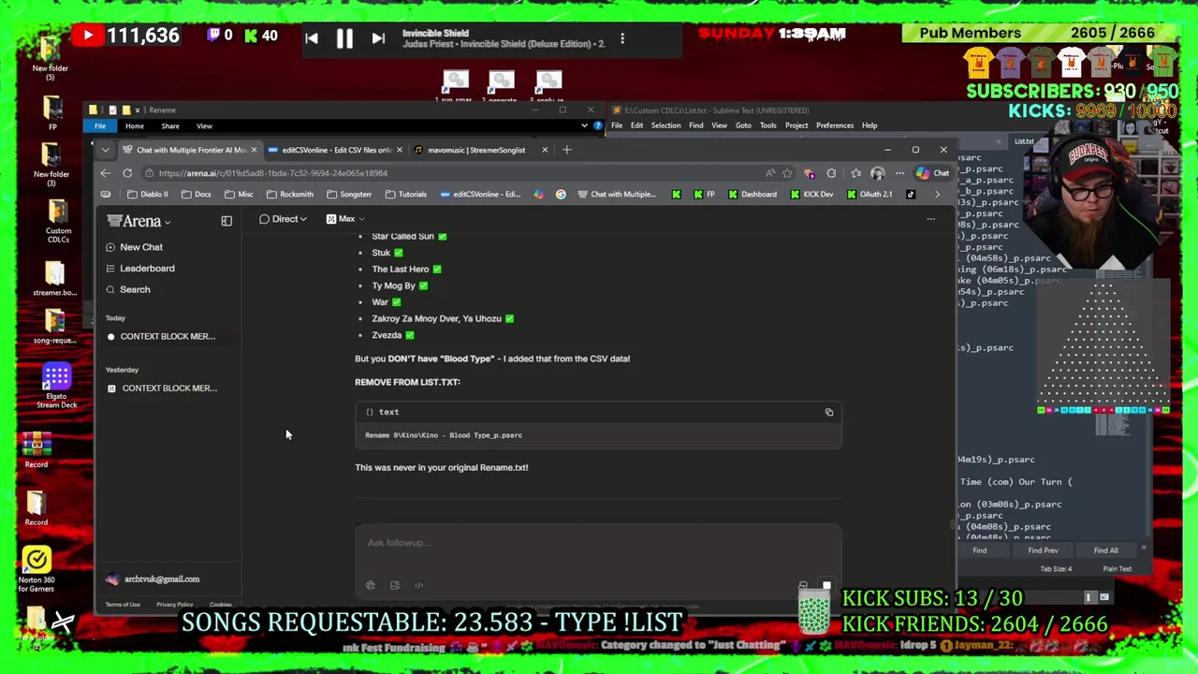
Task: Open the Cookies link
Action: (x=221, y=605)
